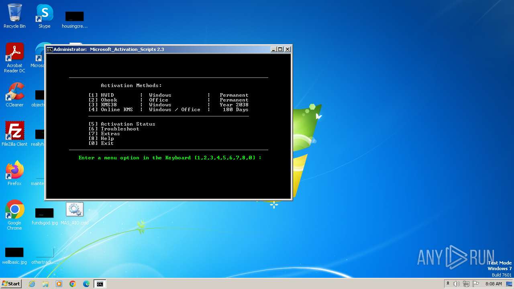Image resolution: width=514 pixels, height=289 pixels.
Task: Click the [7] Extras line
Action: (x=104, y=134)
